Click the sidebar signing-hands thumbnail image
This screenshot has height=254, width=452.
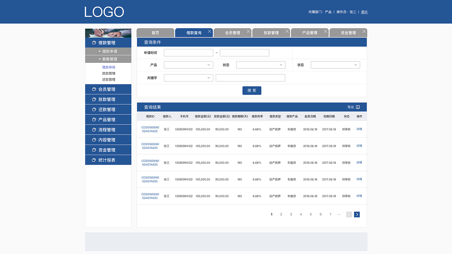click(108, 33)
